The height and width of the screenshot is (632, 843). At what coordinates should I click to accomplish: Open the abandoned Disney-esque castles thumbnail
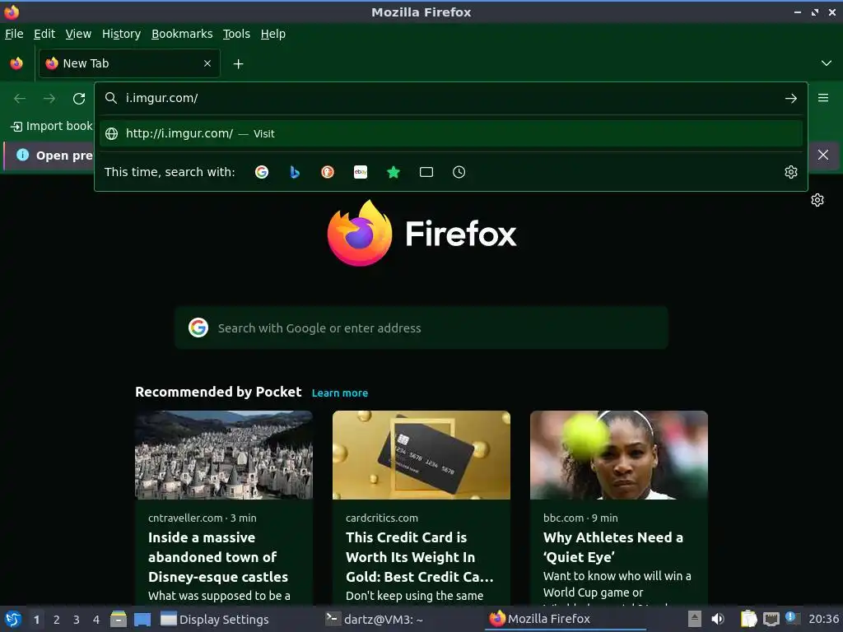224,455
